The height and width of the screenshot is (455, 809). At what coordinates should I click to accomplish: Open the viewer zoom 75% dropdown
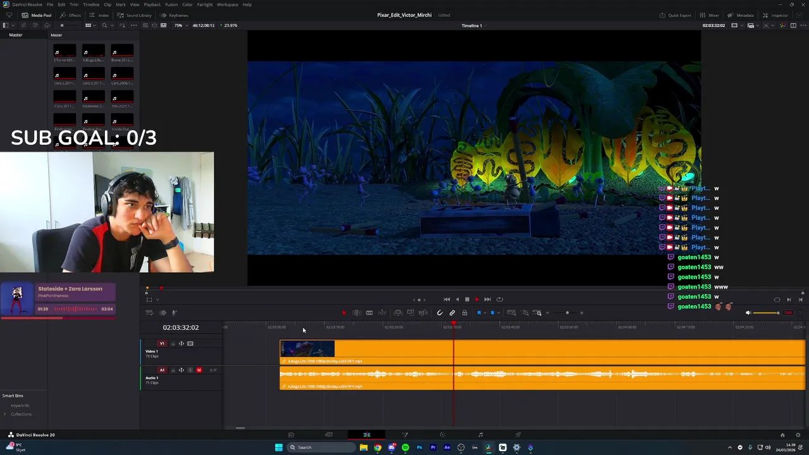(180, 25)
